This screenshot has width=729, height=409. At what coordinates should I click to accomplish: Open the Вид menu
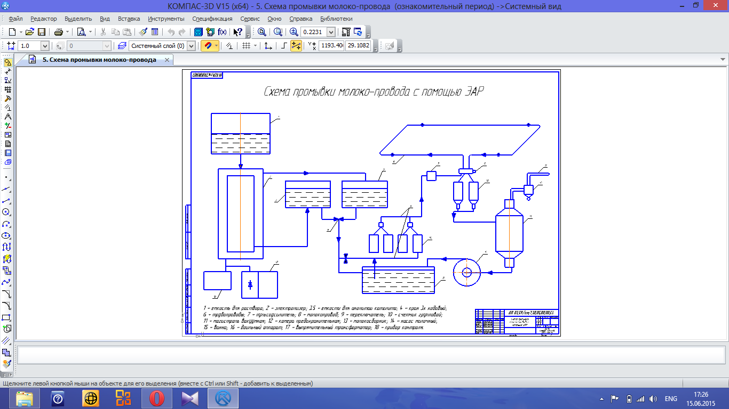pos(105,19)
